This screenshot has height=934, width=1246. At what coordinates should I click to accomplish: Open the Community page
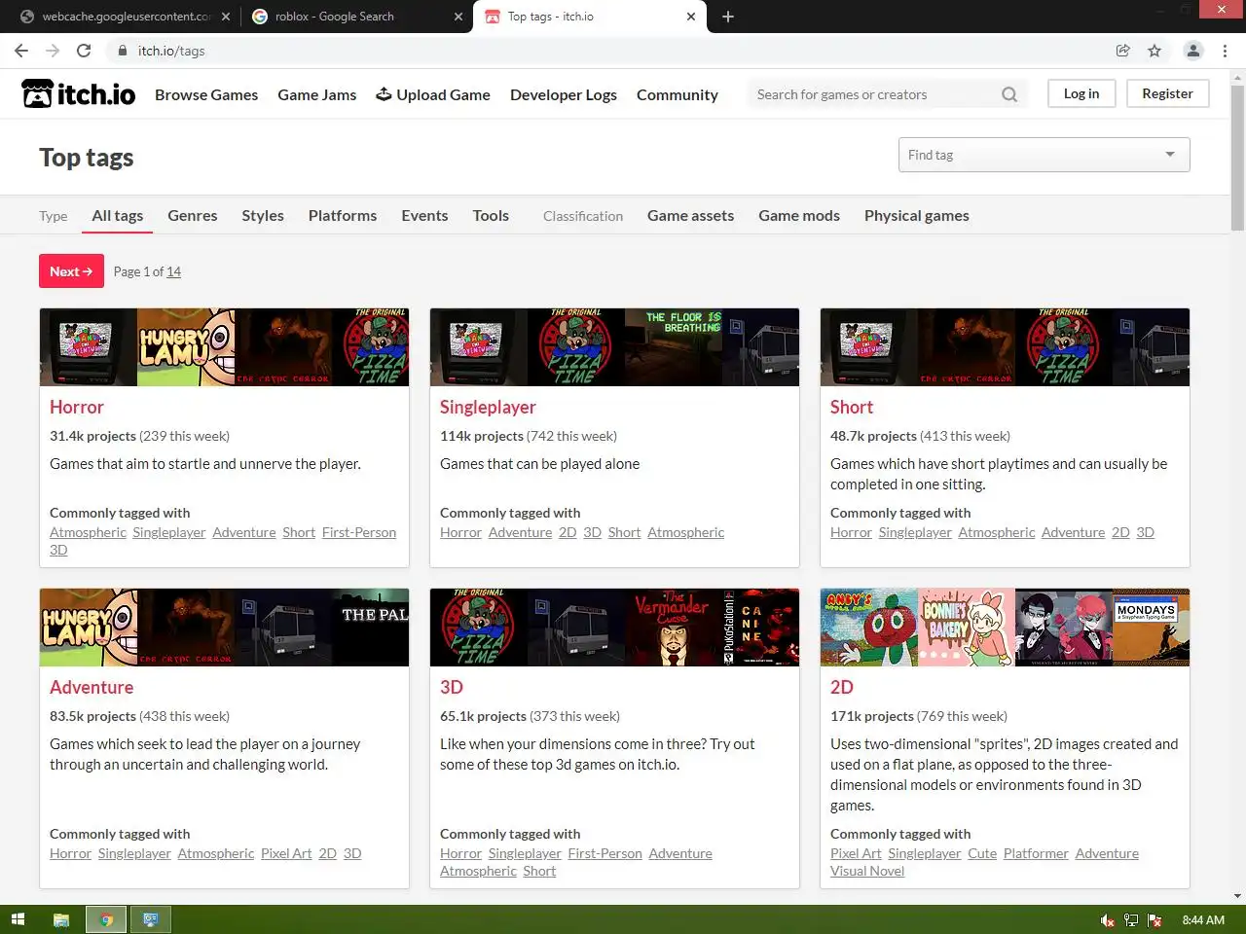click(678, 94)
